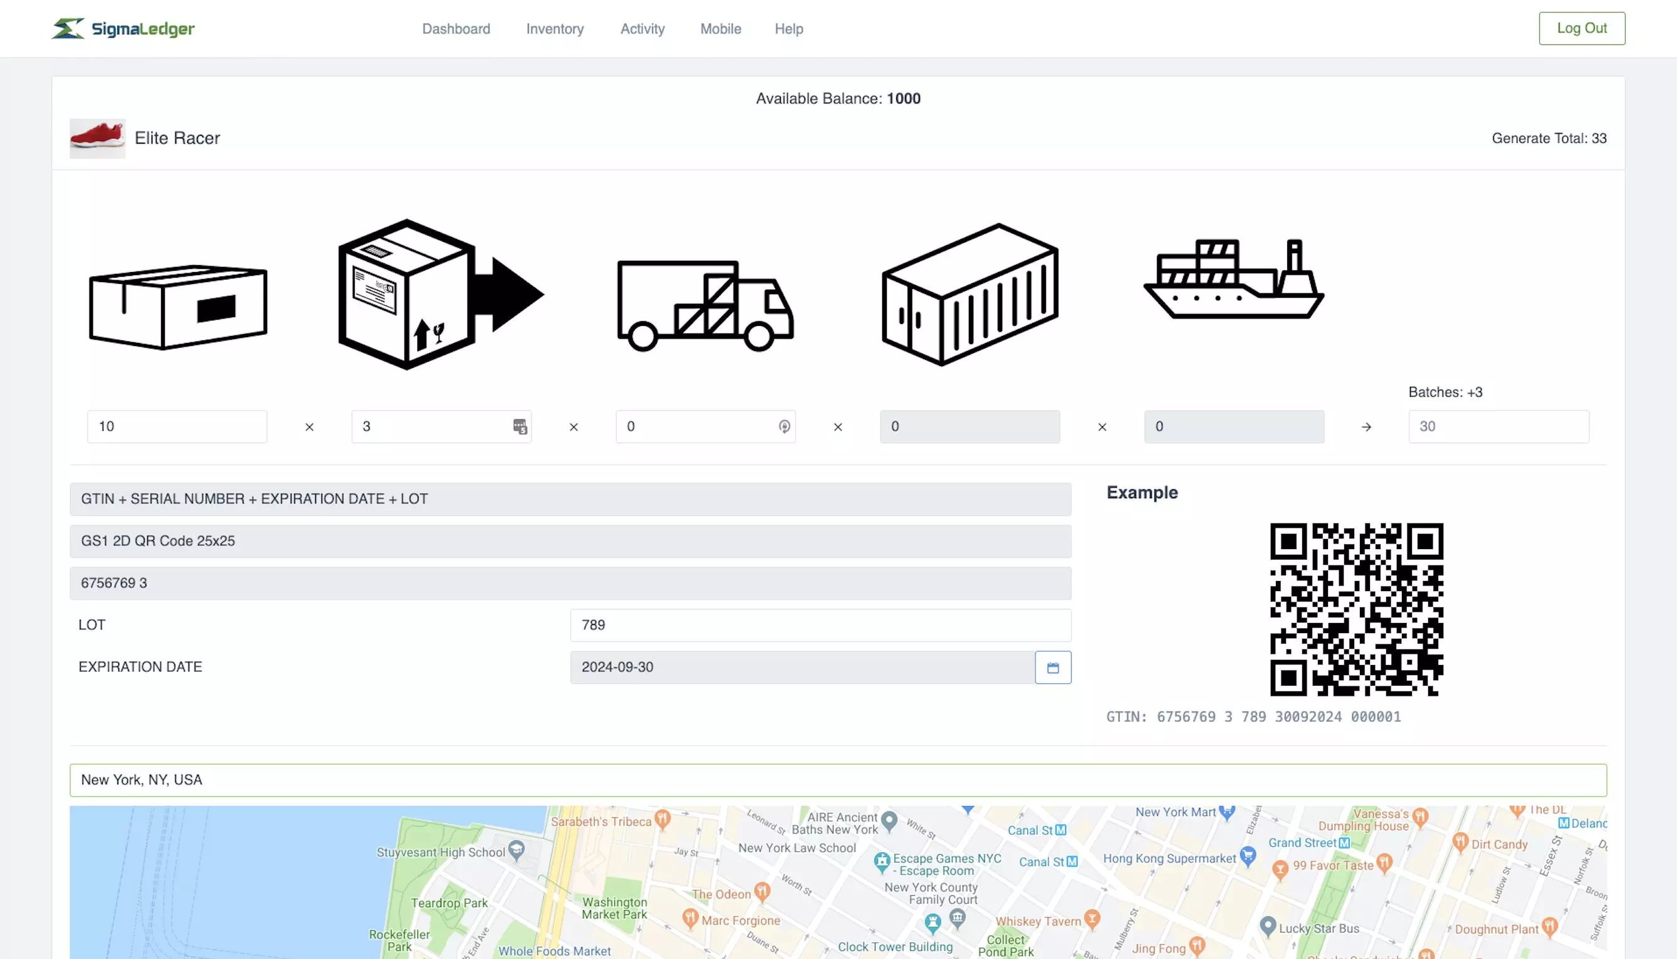Screen dimensions: 1677x959
Task: Click the delivery truck icon
Action: click(705, 306)
